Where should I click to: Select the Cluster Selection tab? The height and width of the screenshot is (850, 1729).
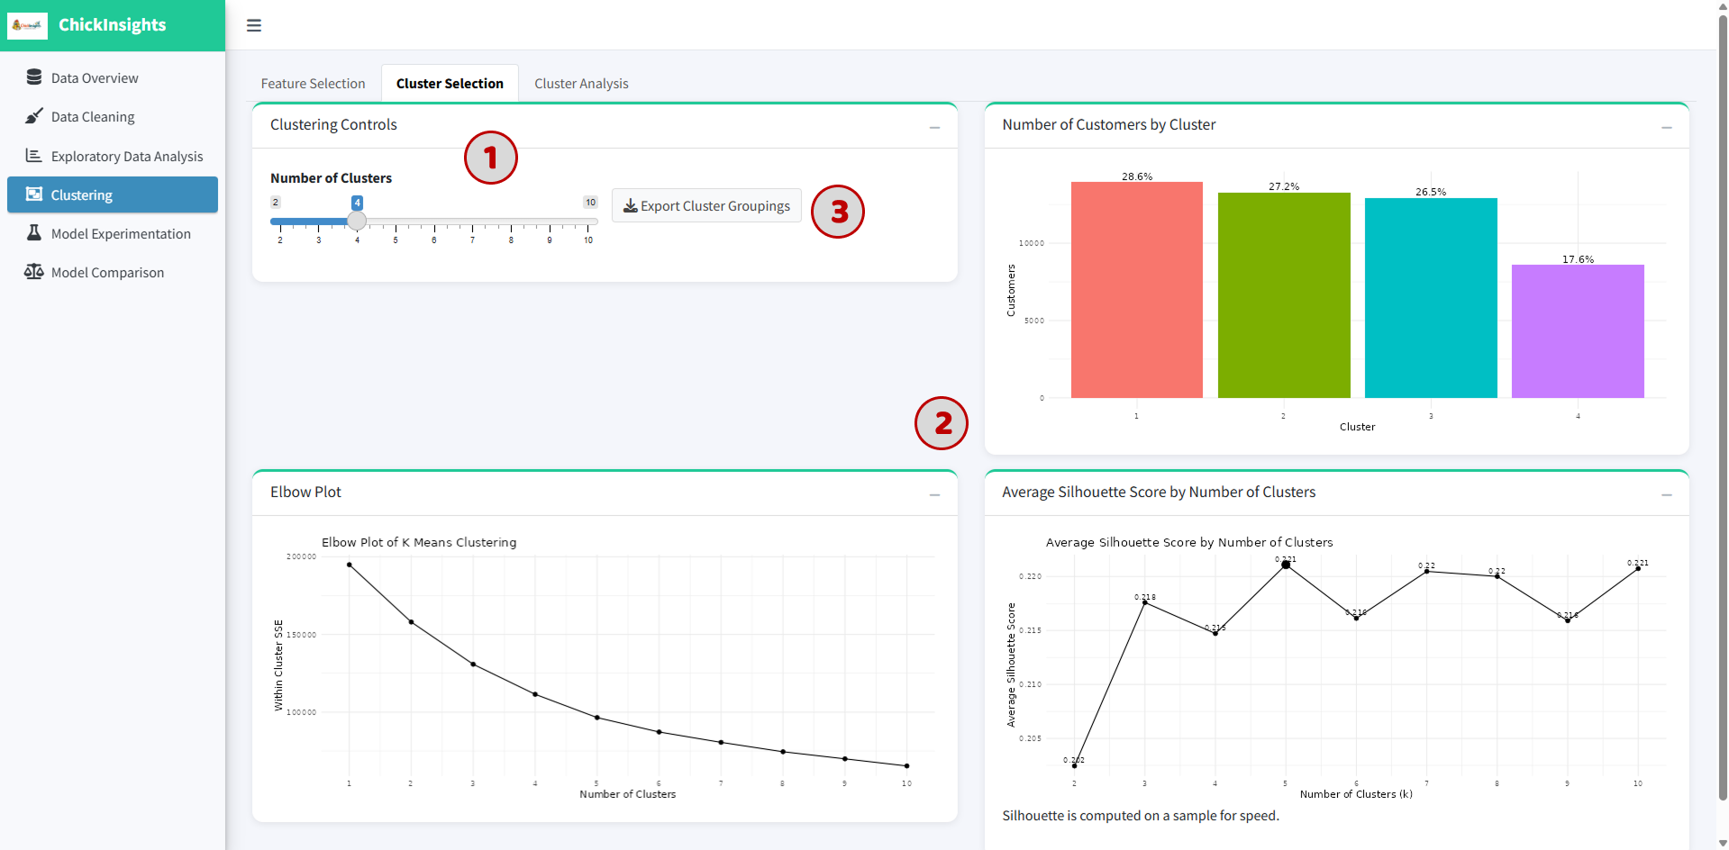(x=450, y=84)
